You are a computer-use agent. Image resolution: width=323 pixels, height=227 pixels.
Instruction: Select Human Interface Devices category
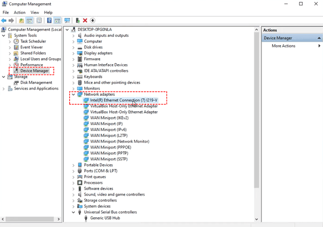tap(106, 65)
